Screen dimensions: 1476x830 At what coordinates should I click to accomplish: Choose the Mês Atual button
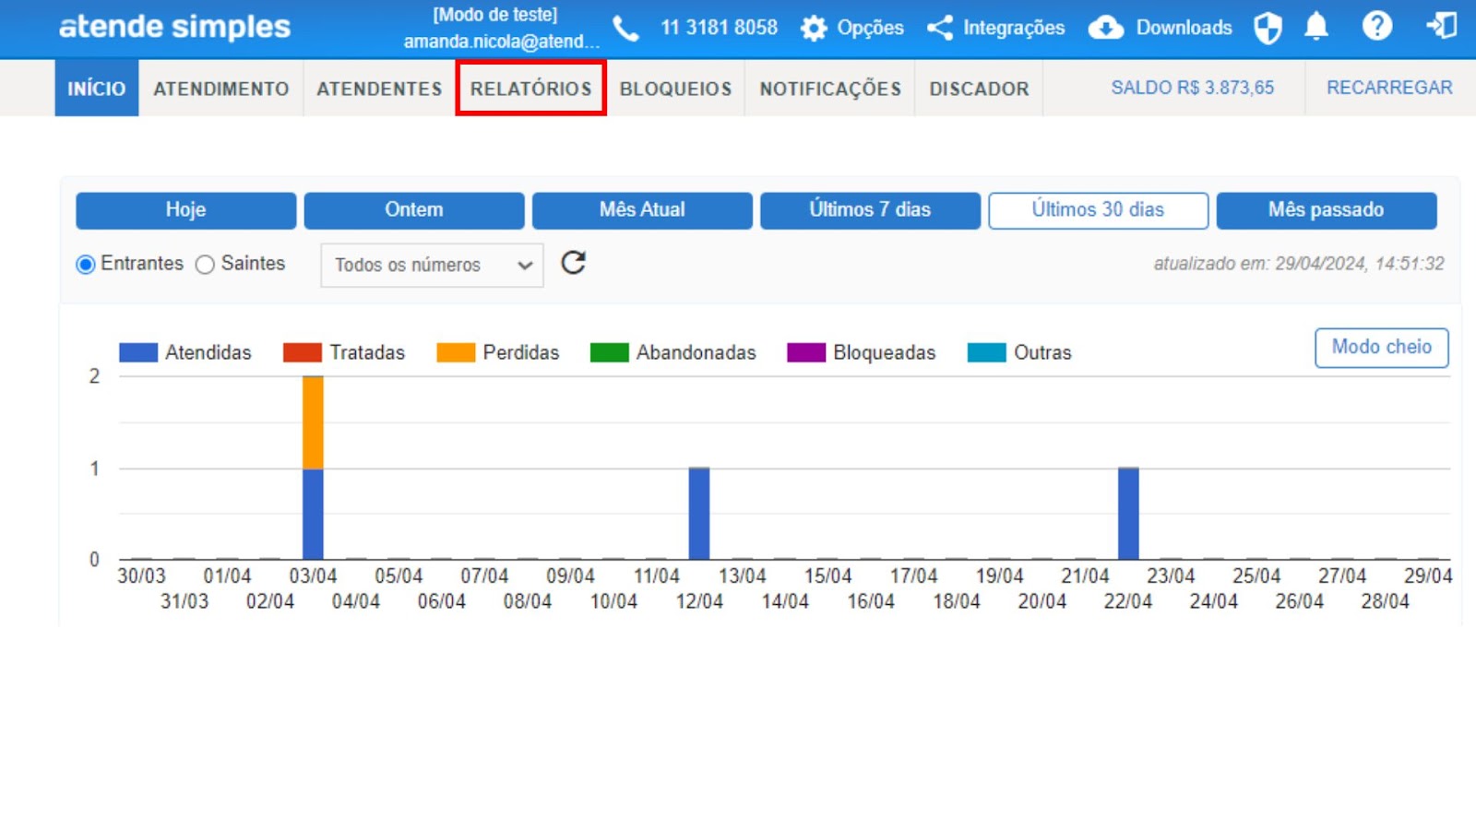click(642, 210)
